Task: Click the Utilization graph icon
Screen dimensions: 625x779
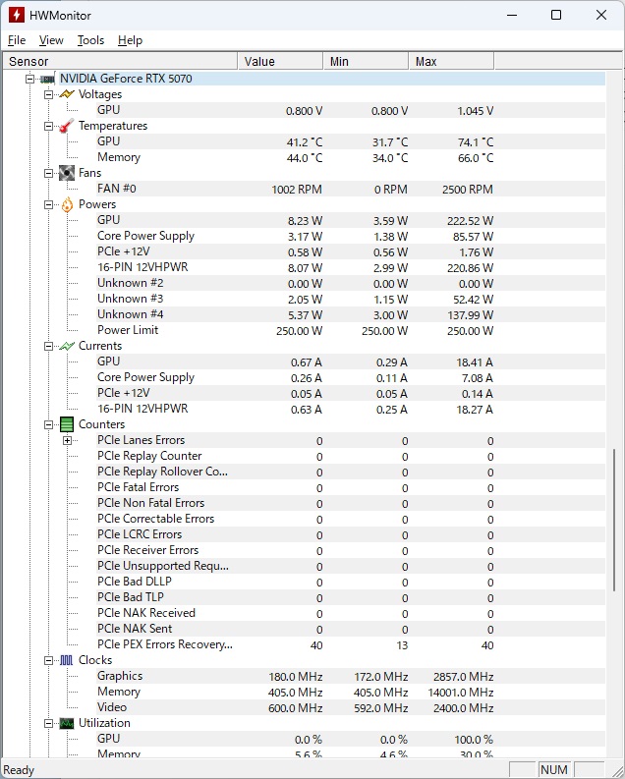Action: coord(67,723)
